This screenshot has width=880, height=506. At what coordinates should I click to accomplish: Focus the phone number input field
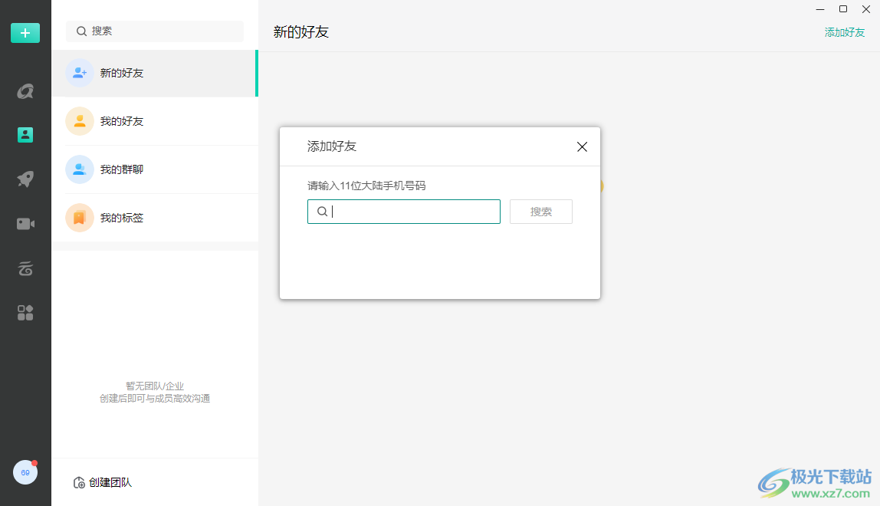pos(403,212)
